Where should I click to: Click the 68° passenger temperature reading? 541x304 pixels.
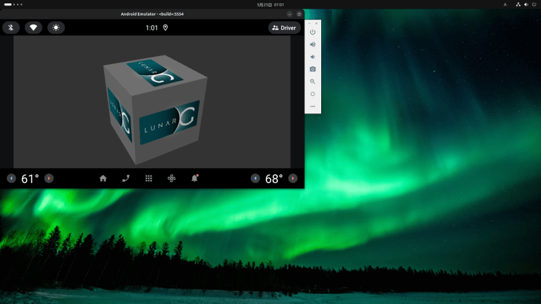[274, 178]
